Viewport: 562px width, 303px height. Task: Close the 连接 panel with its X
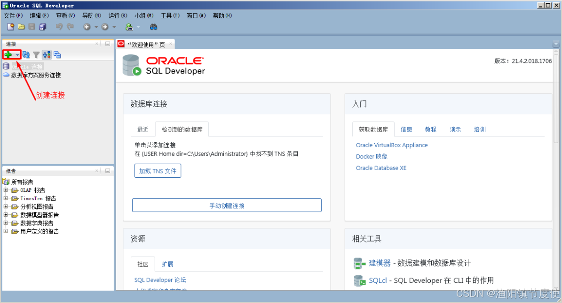97,44
